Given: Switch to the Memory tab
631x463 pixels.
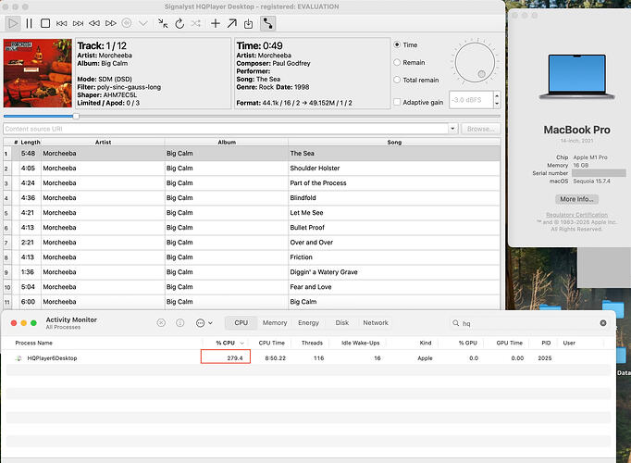Looking at the screenshot, I should 275,323.
